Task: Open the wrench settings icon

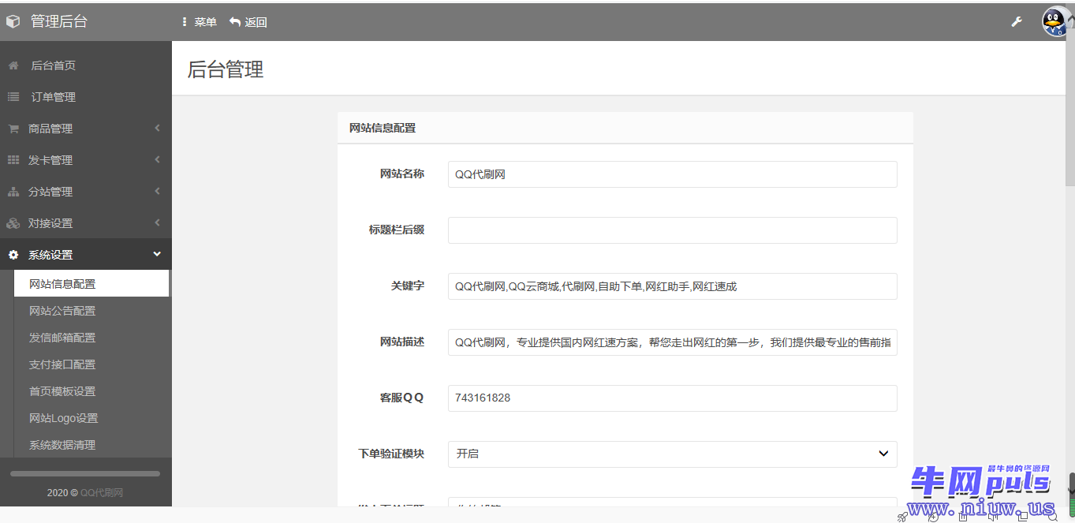Action: 1017,22
